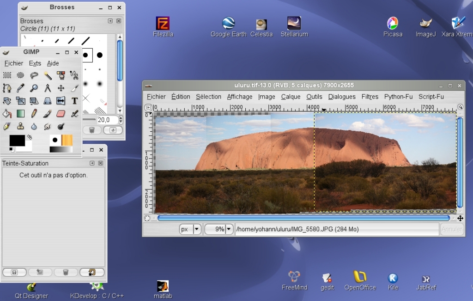This screenshot has height=301, width=473.
Task: Choose the Clone stamp tool
Action: point(20,126)
